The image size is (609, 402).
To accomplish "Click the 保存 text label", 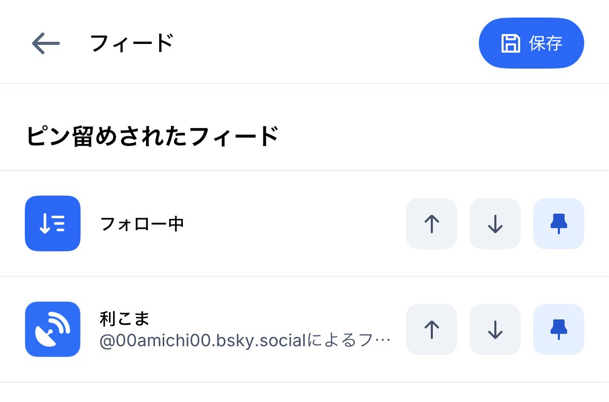I will (545, 43).
